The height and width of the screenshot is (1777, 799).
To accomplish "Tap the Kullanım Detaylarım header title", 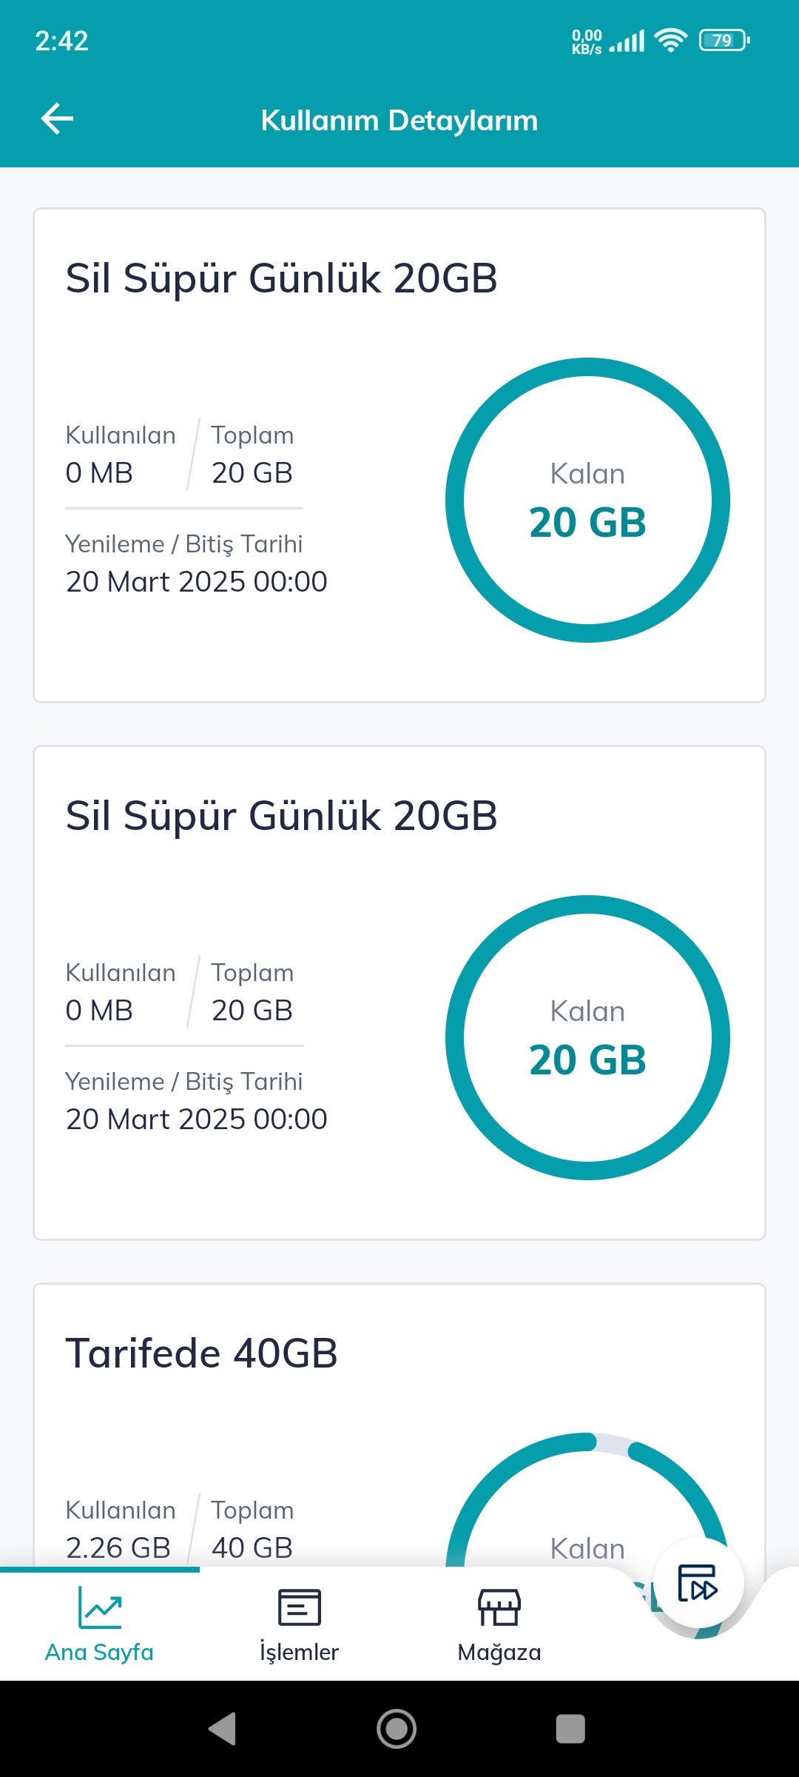I will point(399,120).
